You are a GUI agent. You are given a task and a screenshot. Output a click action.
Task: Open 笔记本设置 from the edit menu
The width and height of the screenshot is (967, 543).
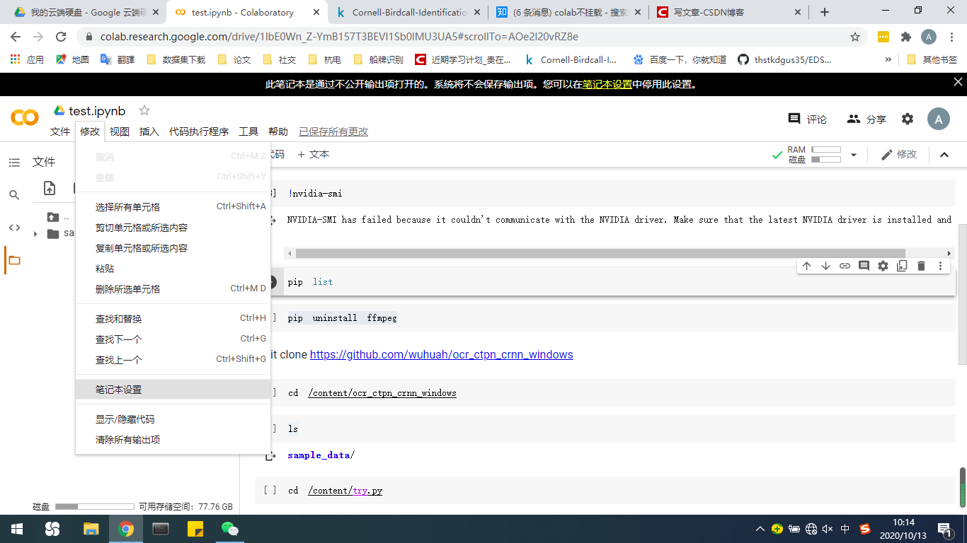[x=173, y=390]
